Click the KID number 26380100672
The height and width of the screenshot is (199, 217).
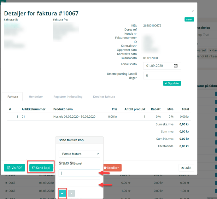[152, 26]
